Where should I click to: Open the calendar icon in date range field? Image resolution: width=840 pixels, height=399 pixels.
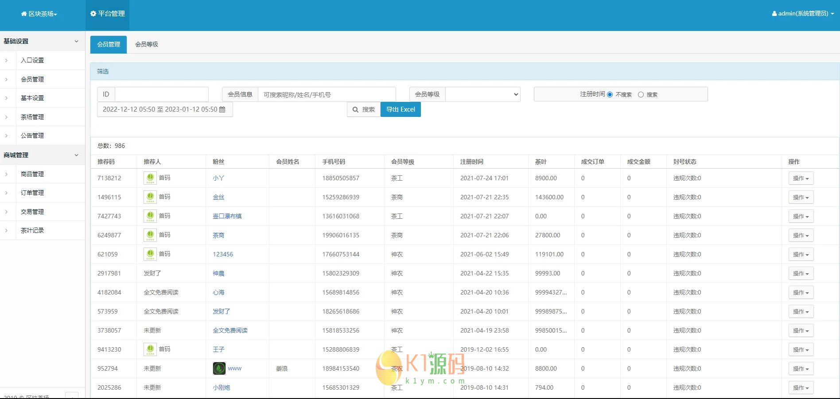[222, 109]
